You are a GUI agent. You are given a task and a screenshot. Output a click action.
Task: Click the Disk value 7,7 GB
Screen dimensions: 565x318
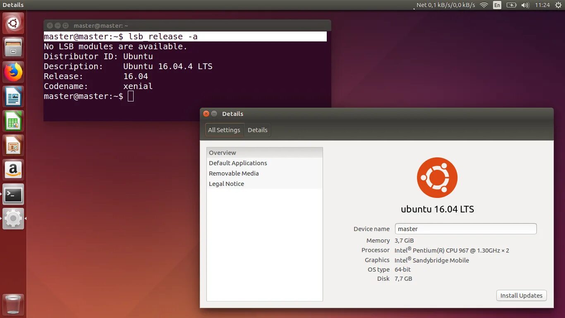point(403,279)
